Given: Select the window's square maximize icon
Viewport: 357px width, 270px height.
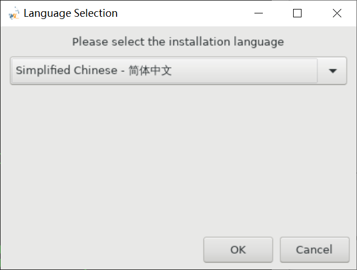Looking at the screenshot, I should point(298,13).
